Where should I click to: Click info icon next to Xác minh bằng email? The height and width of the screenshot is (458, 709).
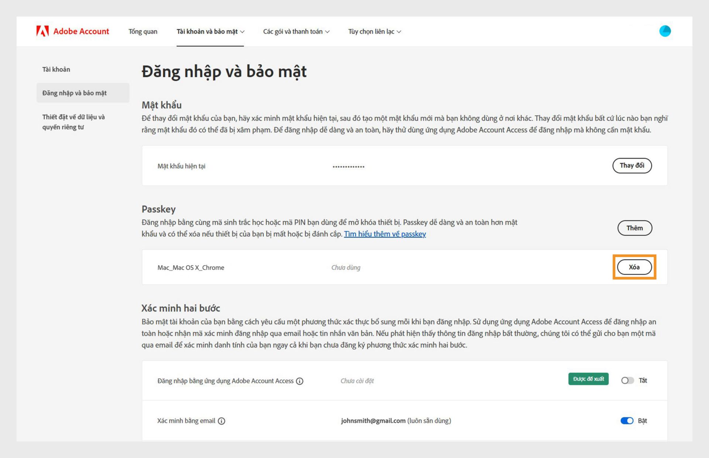point(222,421)
